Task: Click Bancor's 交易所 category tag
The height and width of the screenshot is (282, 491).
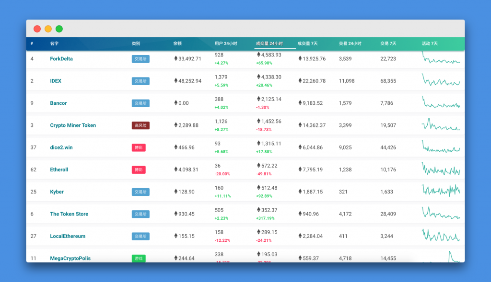Action: (140, 103)
